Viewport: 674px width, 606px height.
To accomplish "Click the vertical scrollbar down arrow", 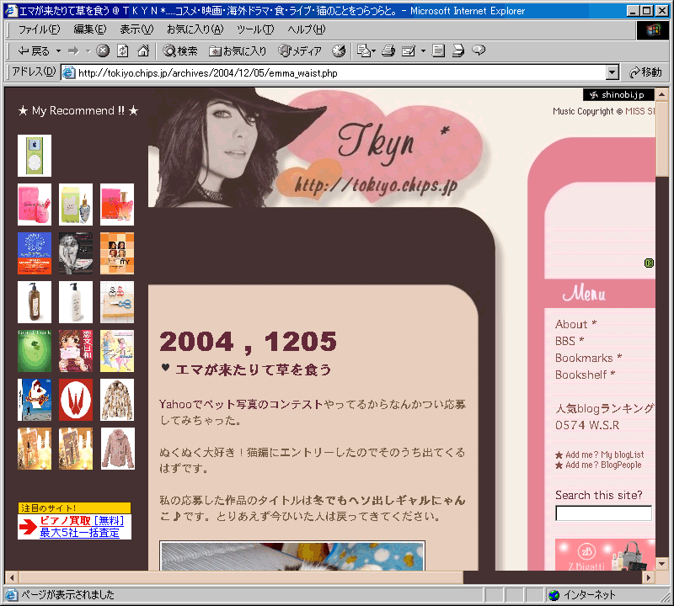I will point(661,563).
